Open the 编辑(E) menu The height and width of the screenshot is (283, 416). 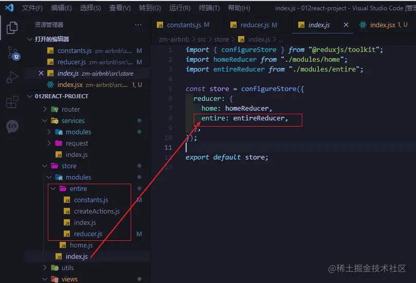(61, 8)
